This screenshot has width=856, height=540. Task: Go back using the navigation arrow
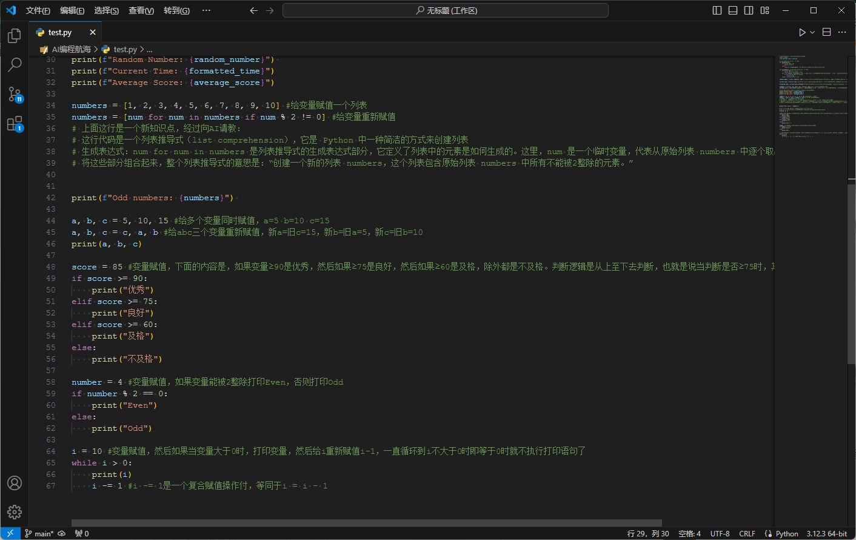[254, 10]
